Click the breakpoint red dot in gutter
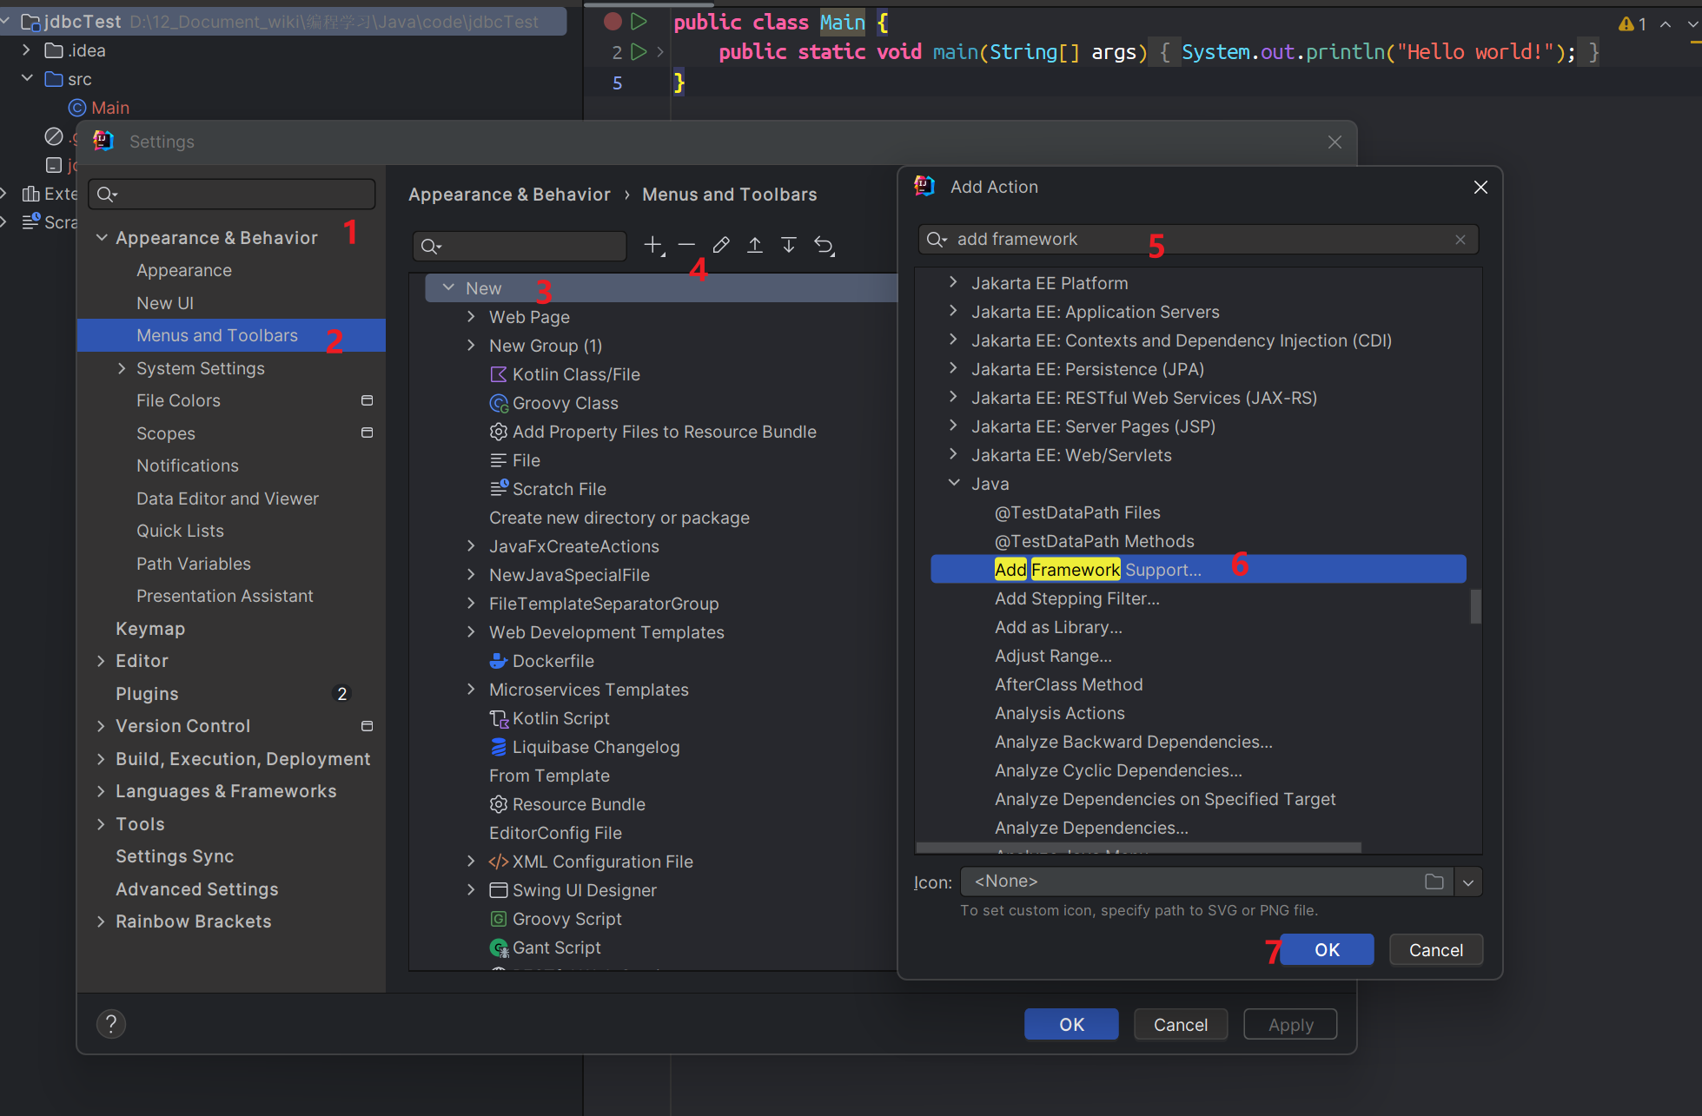1702x1116 pixels. click(x=613, y=21)
